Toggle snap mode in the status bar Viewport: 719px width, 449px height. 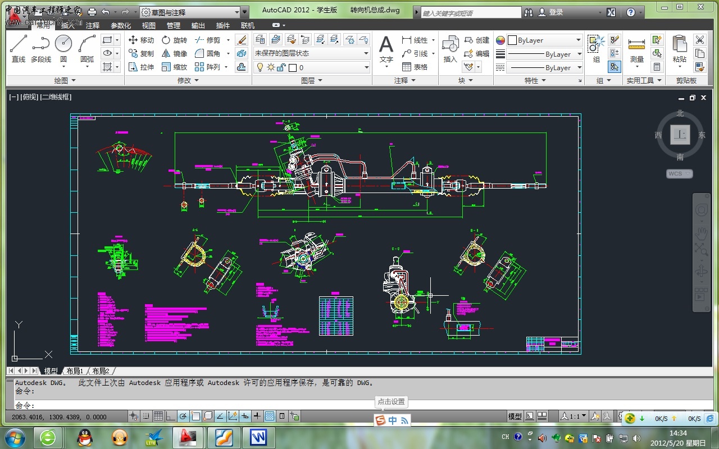pyautogui.click(x=146, y=416)
